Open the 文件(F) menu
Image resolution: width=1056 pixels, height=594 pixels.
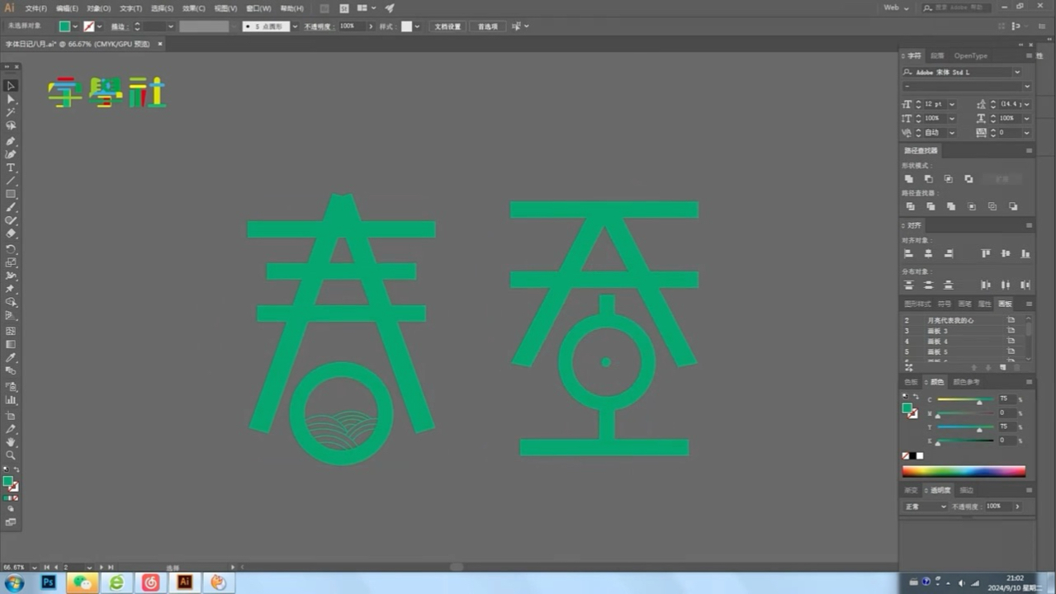tap(36, 8)
